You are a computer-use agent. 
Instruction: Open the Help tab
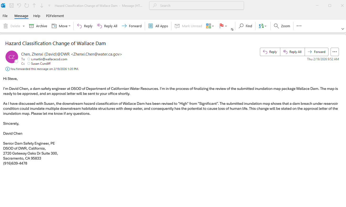(37, 16)
